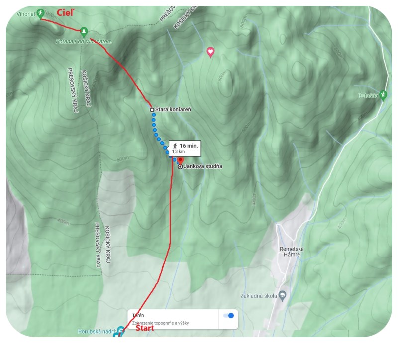Click the pink heart saved-place marker
The image size is (398, 343).
point(210,52)
